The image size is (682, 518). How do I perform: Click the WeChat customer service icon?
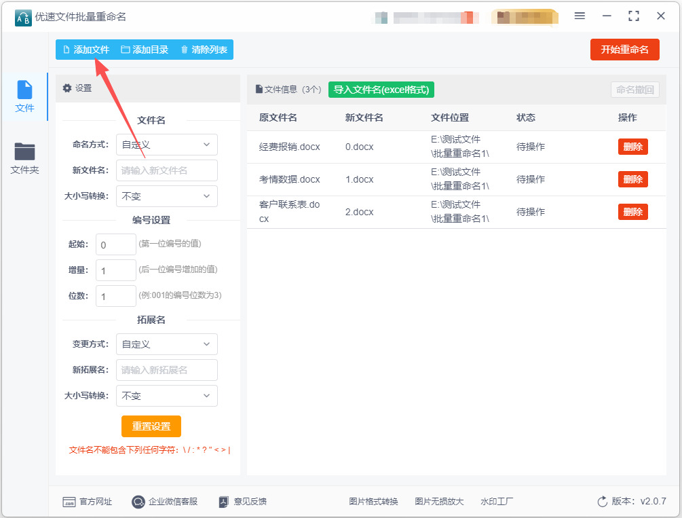[138, 502]
